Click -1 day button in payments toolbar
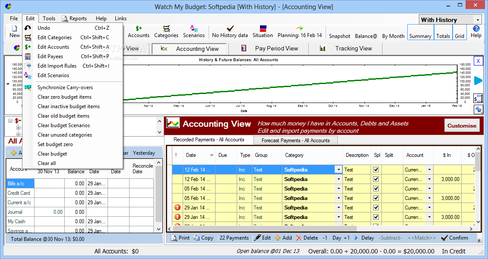This screenshot has width=488, height=259. 325,238
